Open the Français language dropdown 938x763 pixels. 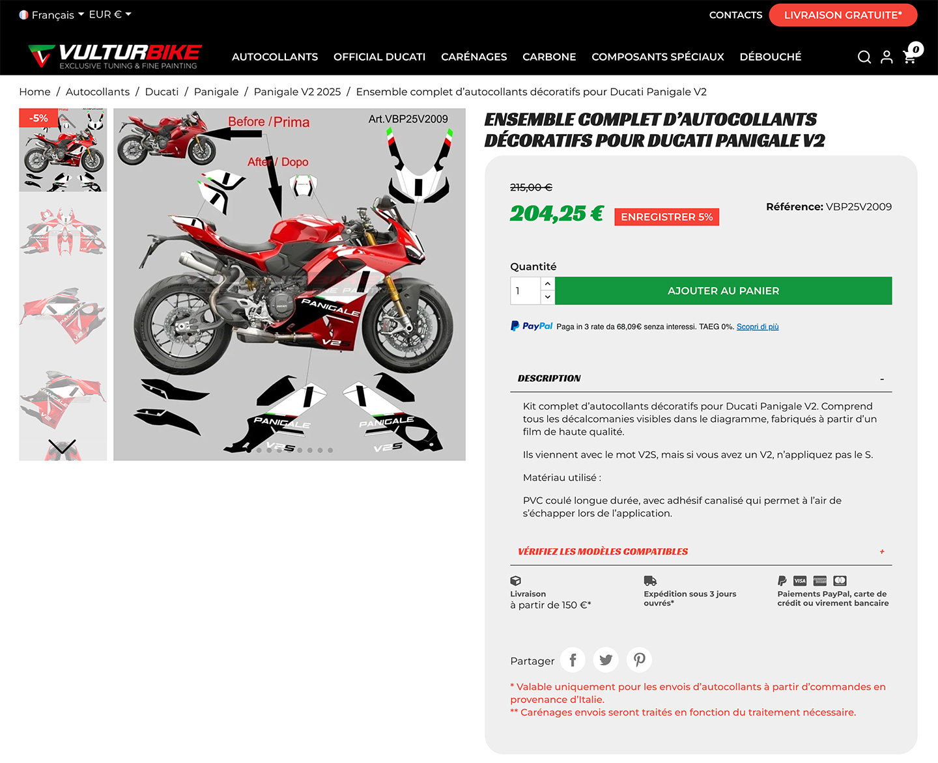click(52, 14)
